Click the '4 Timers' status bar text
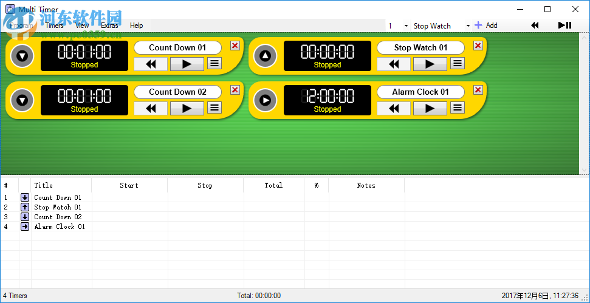The width and height of the screenshot is (590, 303). (15, 296)
